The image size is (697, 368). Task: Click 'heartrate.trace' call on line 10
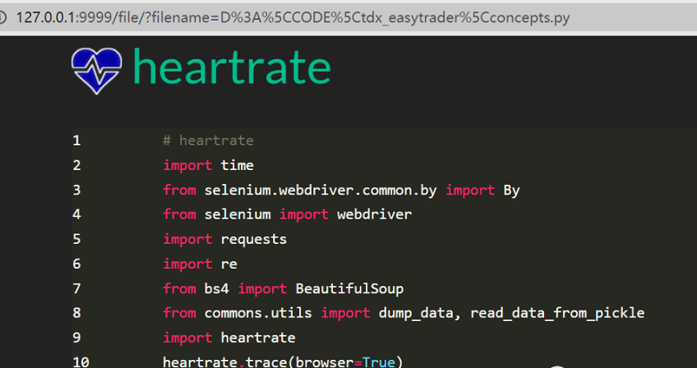click(x=225, y=361)
